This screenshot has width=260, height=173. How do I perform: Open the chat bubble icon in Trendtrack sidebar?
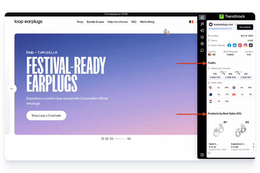tap(202, 50)
